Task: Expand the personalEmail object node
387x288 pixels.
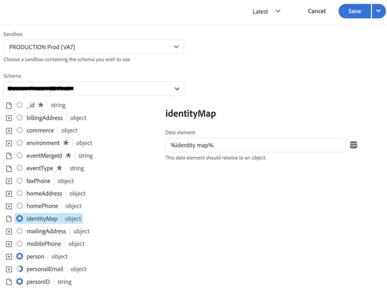Action: click(9, 269)
